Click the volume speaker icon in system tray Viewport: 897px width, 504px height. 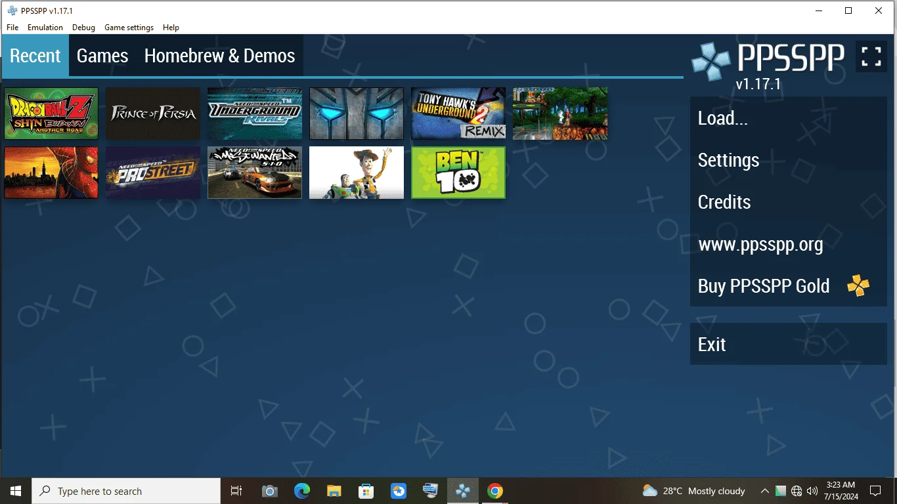pos(812,491)
